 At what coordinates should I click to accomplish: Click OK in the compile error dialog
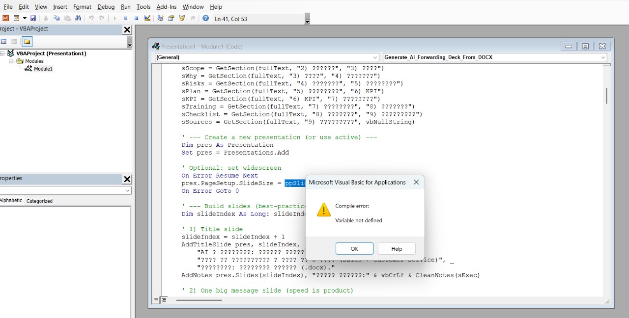(x=354, y=248)
